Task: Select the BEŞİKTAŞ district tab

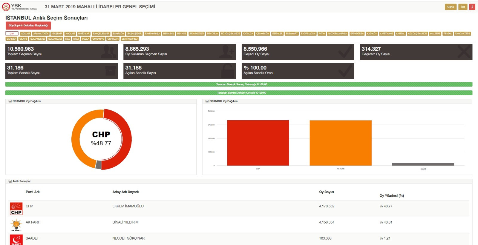Action: point(168,34)
